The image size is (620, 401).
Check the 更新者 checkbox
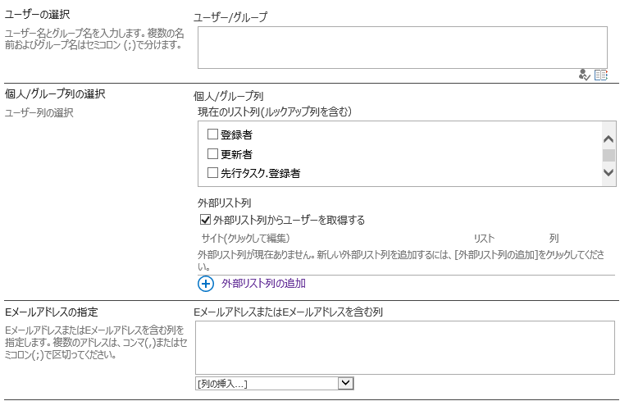212,153
